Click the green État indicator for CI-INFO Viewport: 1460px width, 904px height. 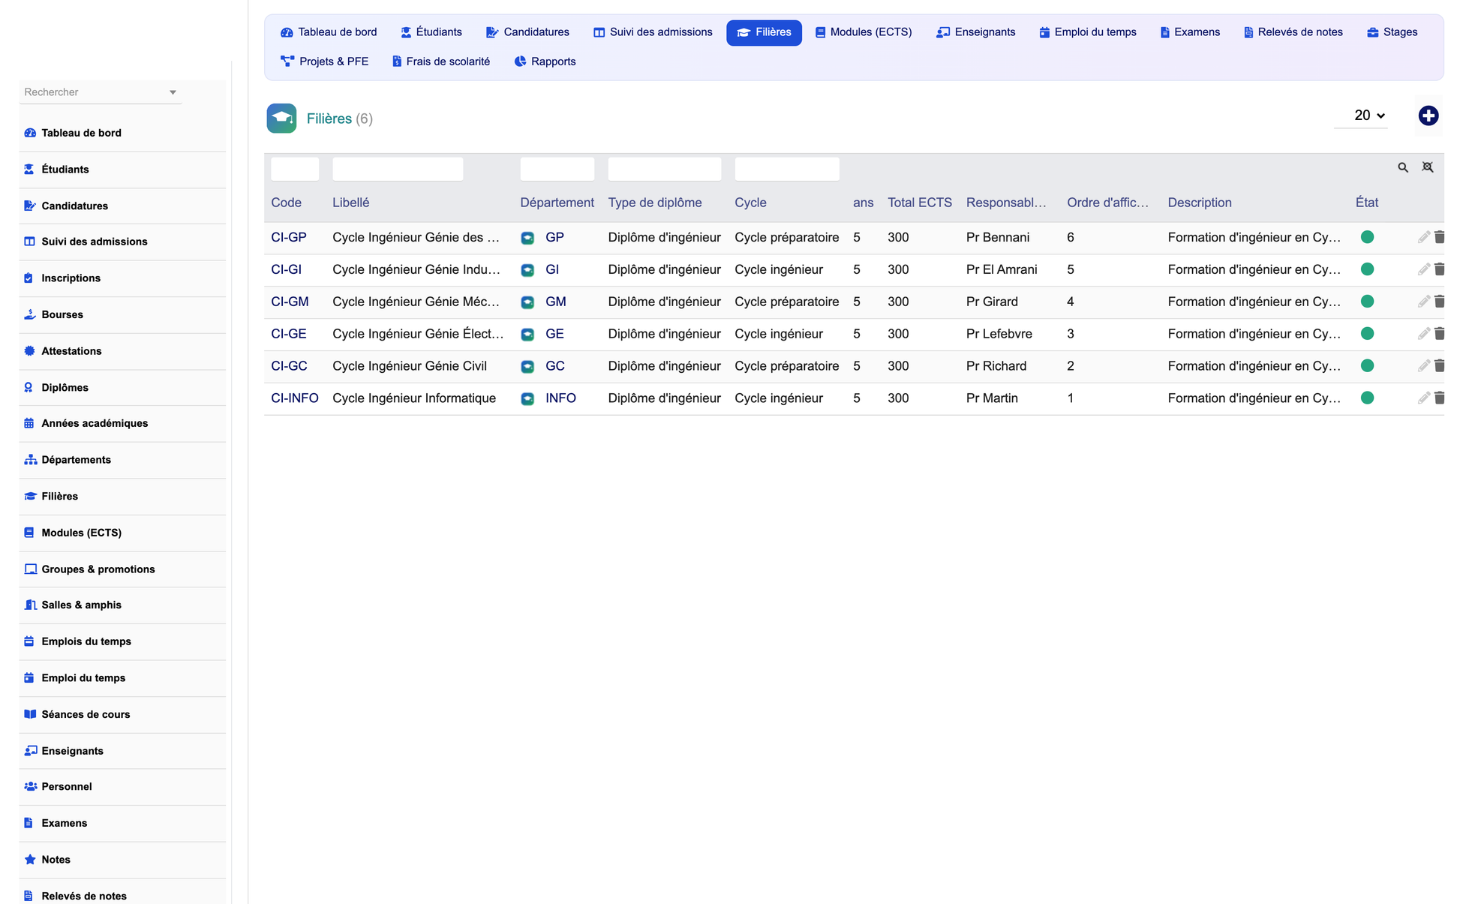[1367, 398]
